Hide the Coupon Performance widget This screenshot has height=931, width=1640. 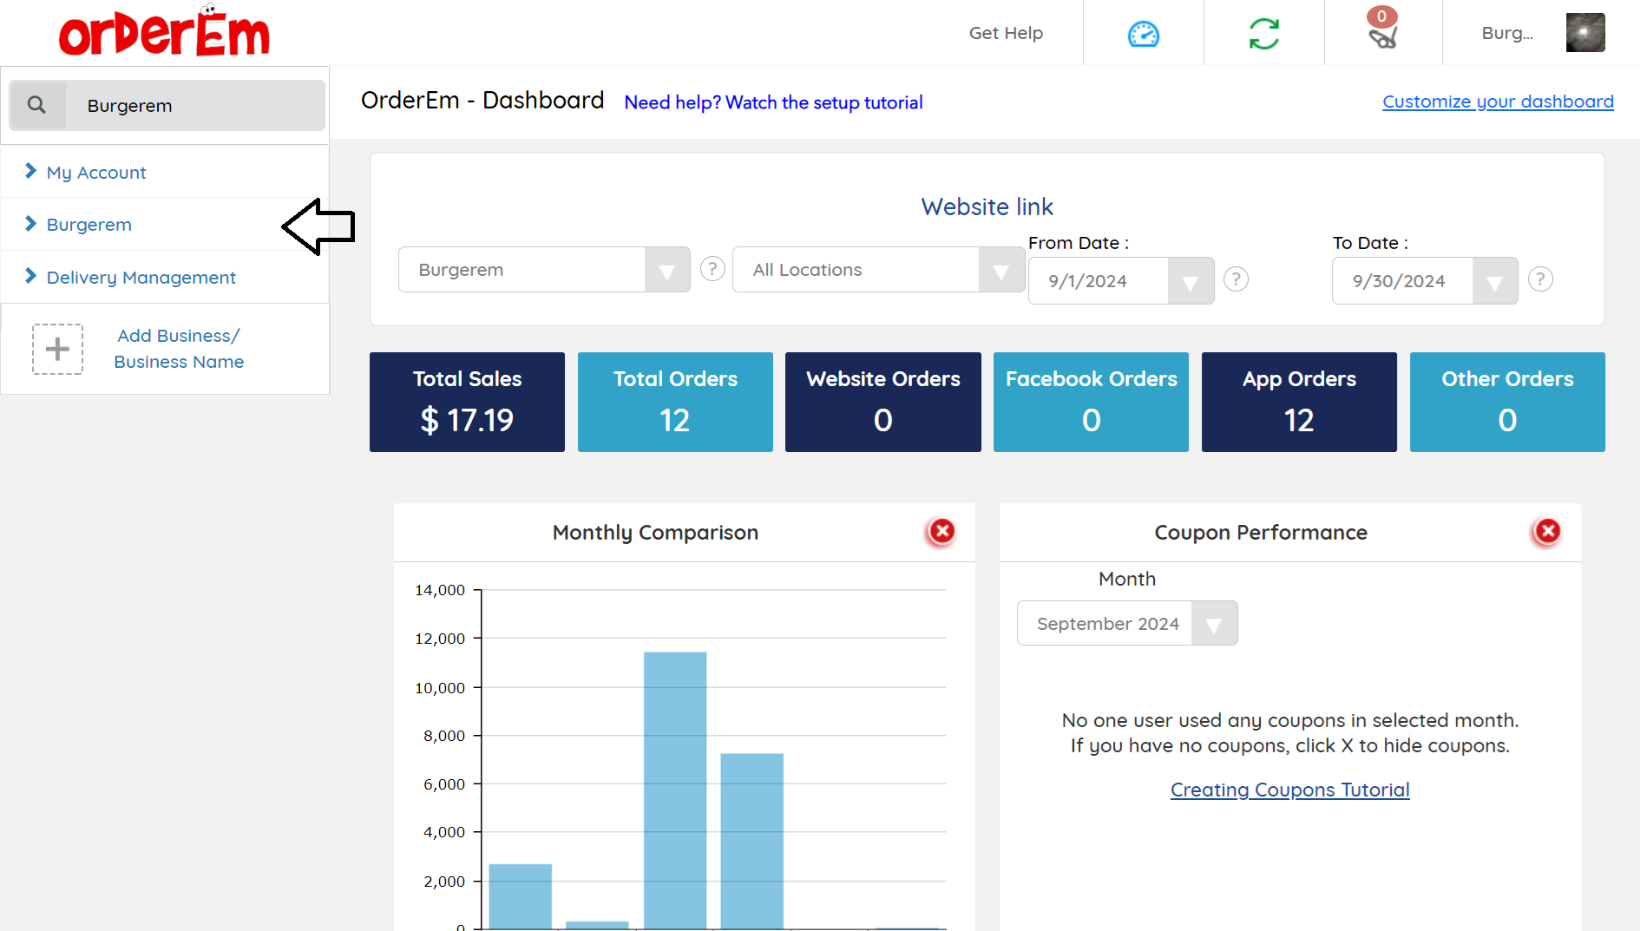[1547, 531]
